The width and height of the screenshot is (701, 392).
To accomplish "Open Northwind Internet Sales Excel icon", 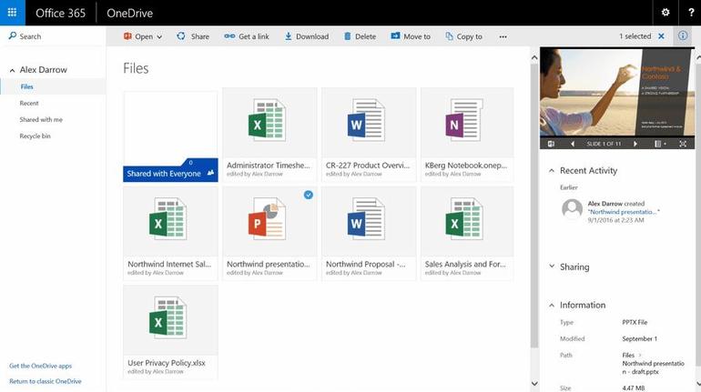I will pyautogui.click(x=168, y=219).
